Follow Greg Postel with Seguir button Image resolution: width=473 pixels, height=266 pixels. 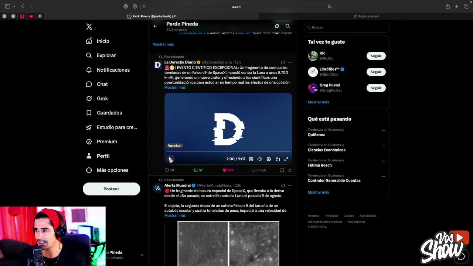pos(376,88)
